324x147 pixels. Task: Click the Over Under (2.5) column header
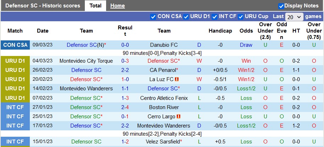click(265, 31)
